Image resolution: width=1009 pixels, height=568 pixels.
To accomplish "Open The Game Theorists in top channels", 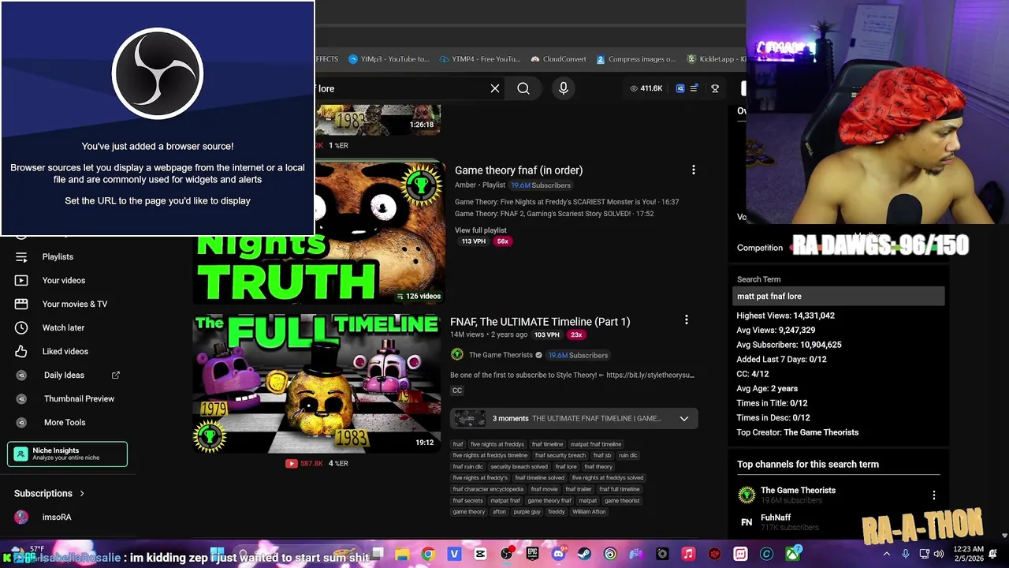I will point(798,491).
